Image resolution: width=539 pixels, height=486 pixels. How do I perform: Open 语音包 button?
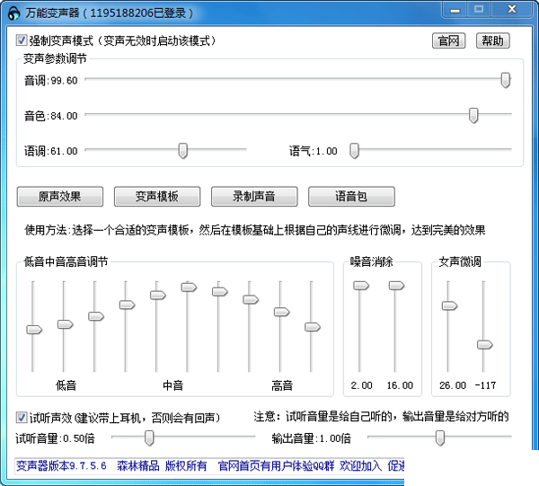click(351, 197)
